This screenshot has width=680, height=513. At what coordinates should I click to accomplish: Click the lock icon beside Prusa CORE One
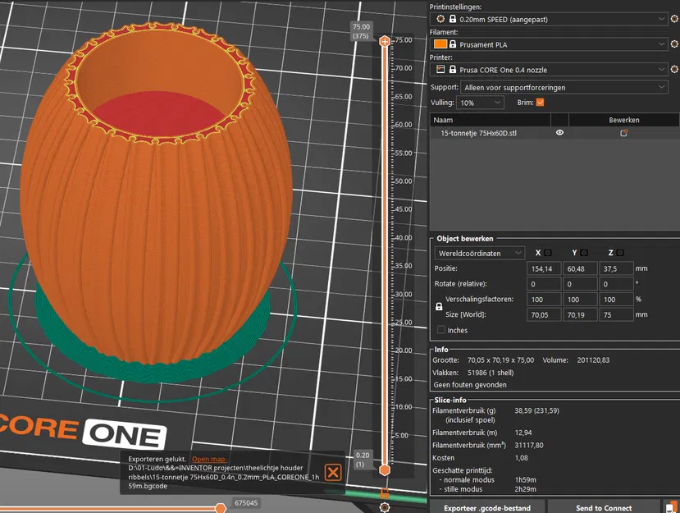pos(453,70)
